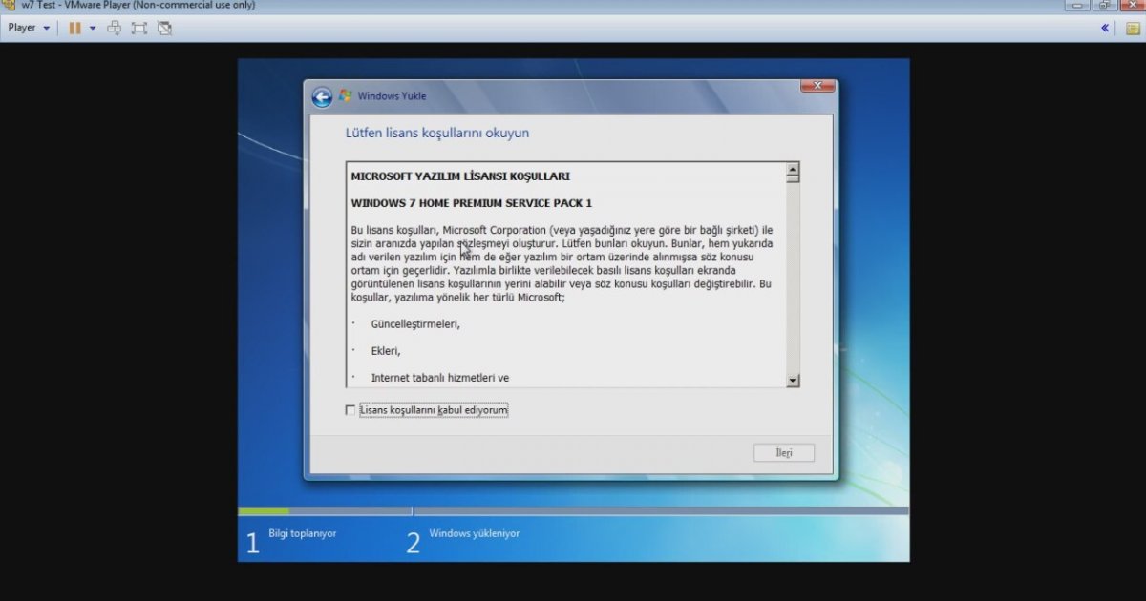Image resolution: width=1146 pixels, height=601 pixels.
Task: Click the 'Güncelleştirmeleri,' bullet item
Action: tap(415, 324)
